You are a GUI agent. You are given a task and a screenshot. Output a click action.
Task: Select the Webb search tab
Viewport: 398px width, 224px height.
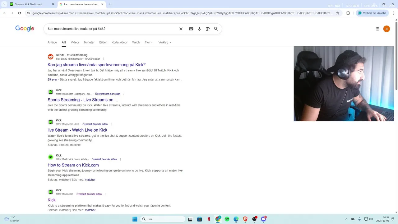pos(136,42)
